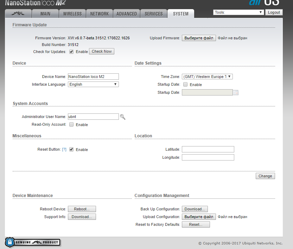Expand the Tools dropdown
The width and height of the screenshot is (293, 249).
point(238,12)
